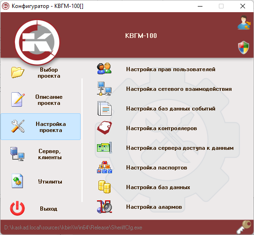This screenshot has width=254, height=235.
Task: Click the red power icon for Выход
Action: click(x=17, y=208)
